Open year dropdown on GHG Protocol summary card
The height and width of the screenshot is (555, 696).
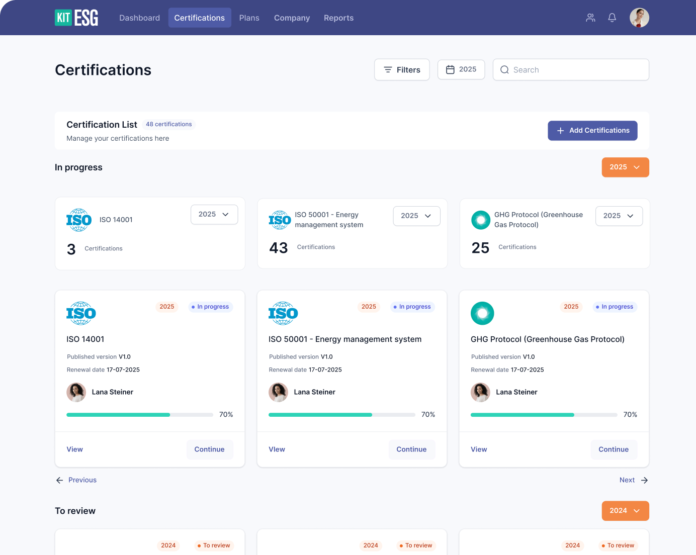(619, 216)
